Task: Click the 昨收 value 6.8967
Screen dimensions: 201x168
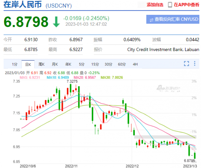Action: 76,40
